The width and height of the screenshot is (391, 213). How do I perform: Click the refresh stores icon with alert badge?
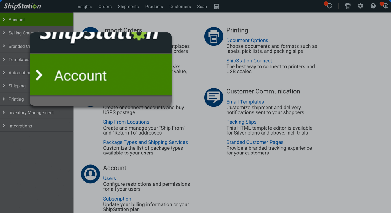click(329, 6)
